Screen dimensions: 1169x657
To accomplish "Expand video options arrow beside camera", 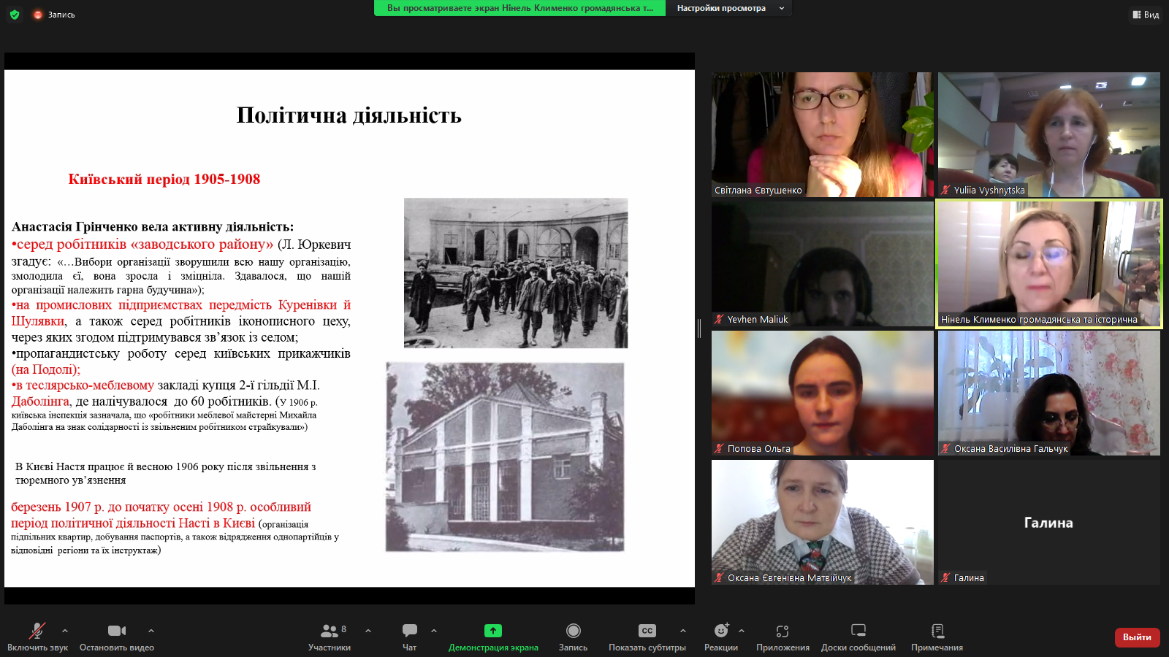I will (x=151, y=631).
